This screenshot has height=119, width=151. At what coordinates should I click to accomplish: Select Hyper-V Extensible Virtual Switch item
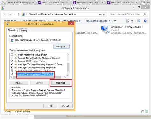coord(32,55)
